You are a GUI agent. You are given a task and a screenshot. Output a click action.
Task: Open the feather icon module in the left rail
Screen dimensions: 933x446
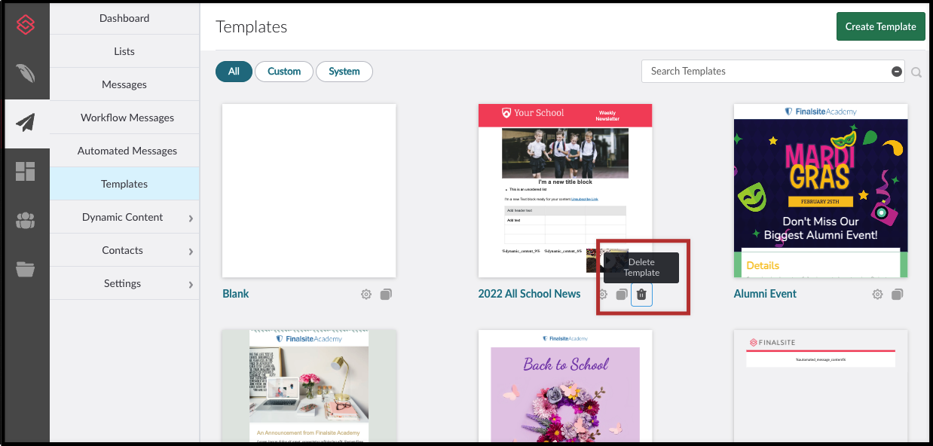coord(26,74)
